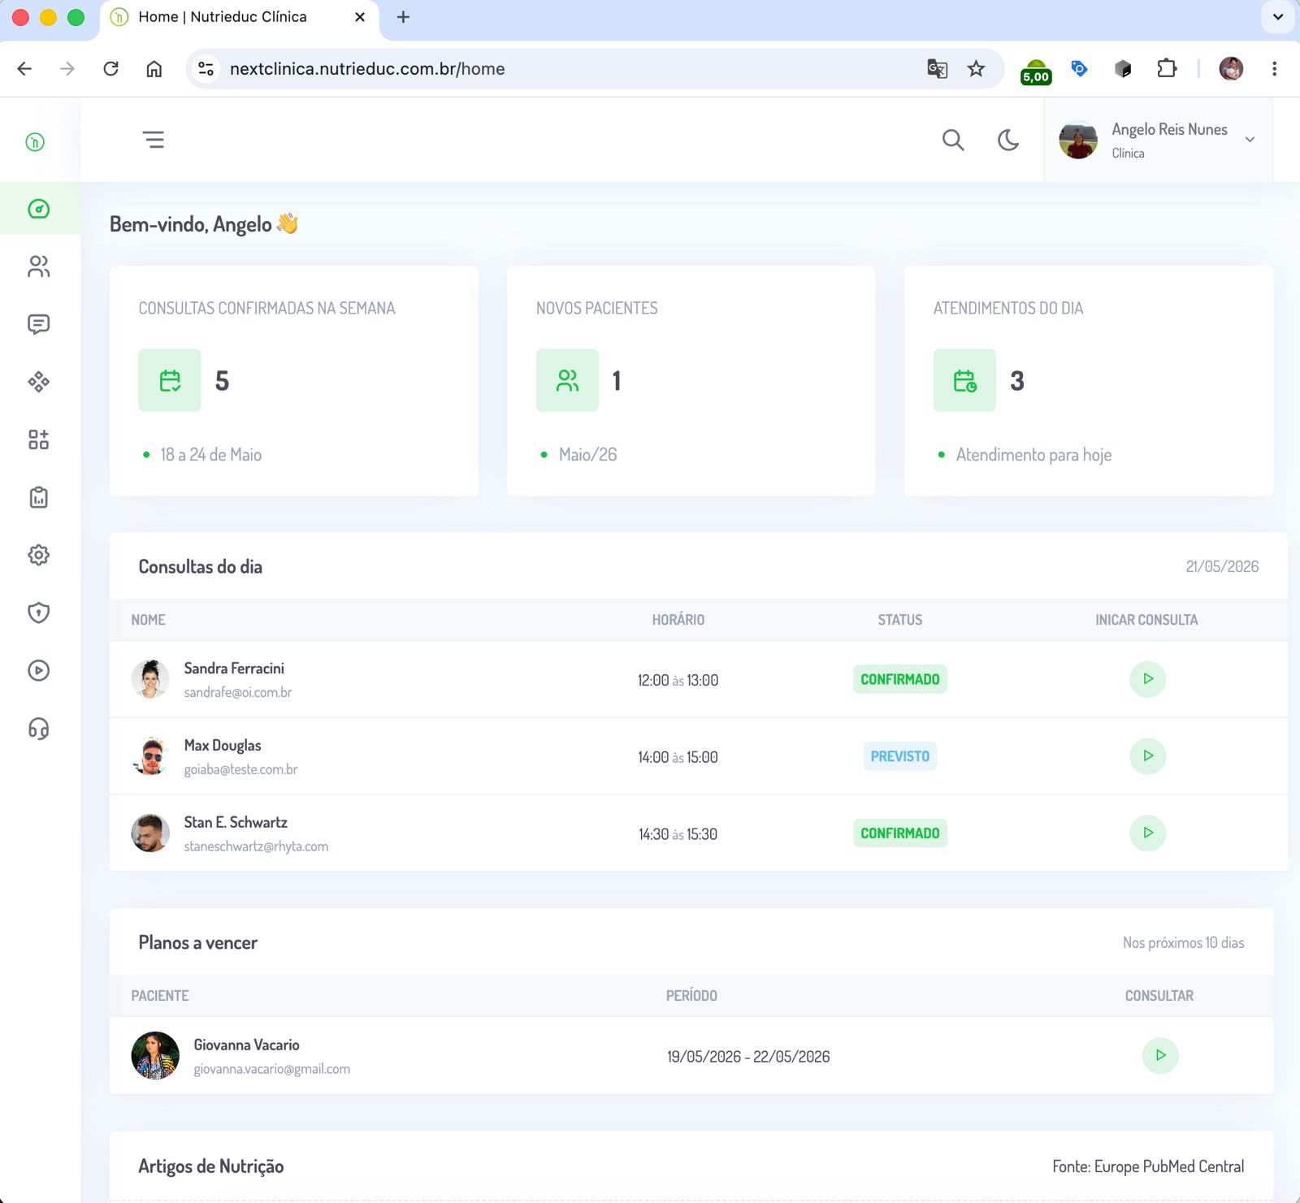Open Max Douglas patient name
The height and width of the screenshot is (1203, 1300).
[223, 746]
